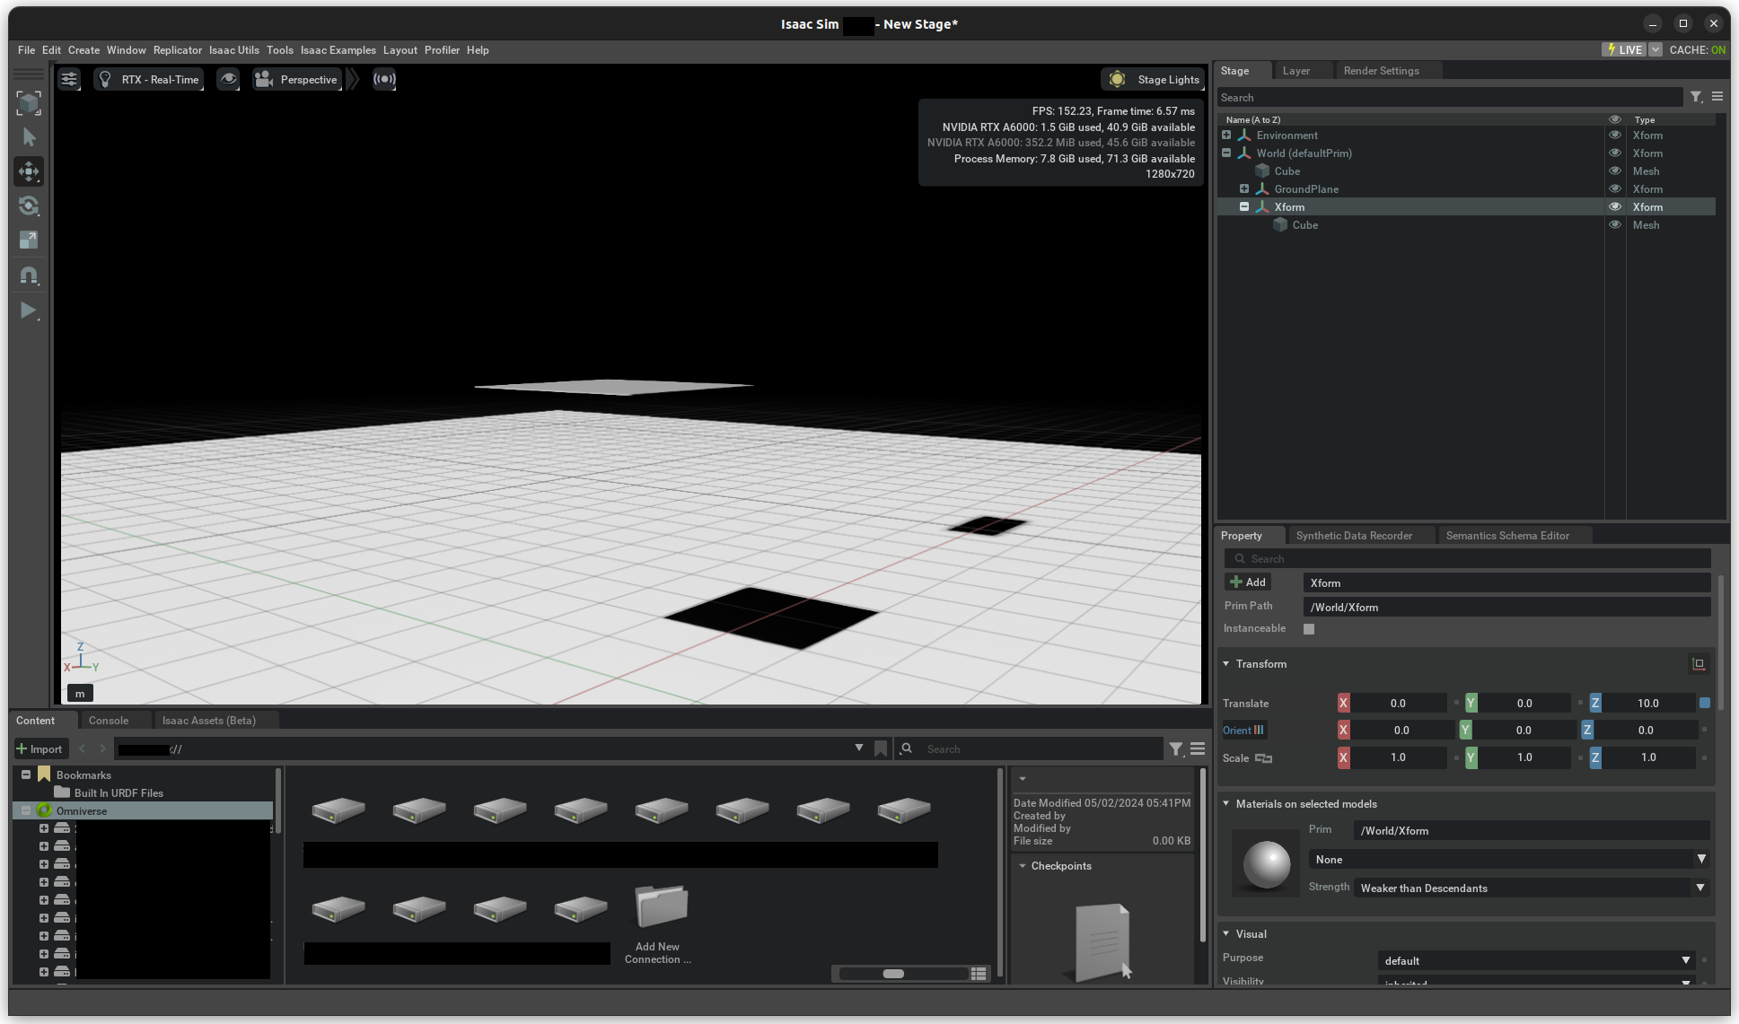Image resolution: width=1739 pixels, height=1024 pixels.
Task: Expand the Environment tree node
Action: coord(1226,136)
